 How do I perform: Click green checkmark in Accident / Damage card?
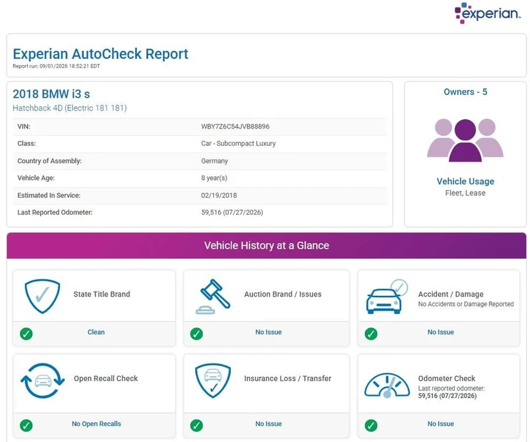(371, 334)
